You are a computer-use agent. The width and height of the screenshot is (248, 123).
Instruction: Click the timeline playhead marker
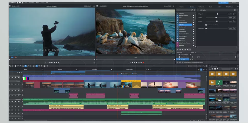(x=118, y=74)
